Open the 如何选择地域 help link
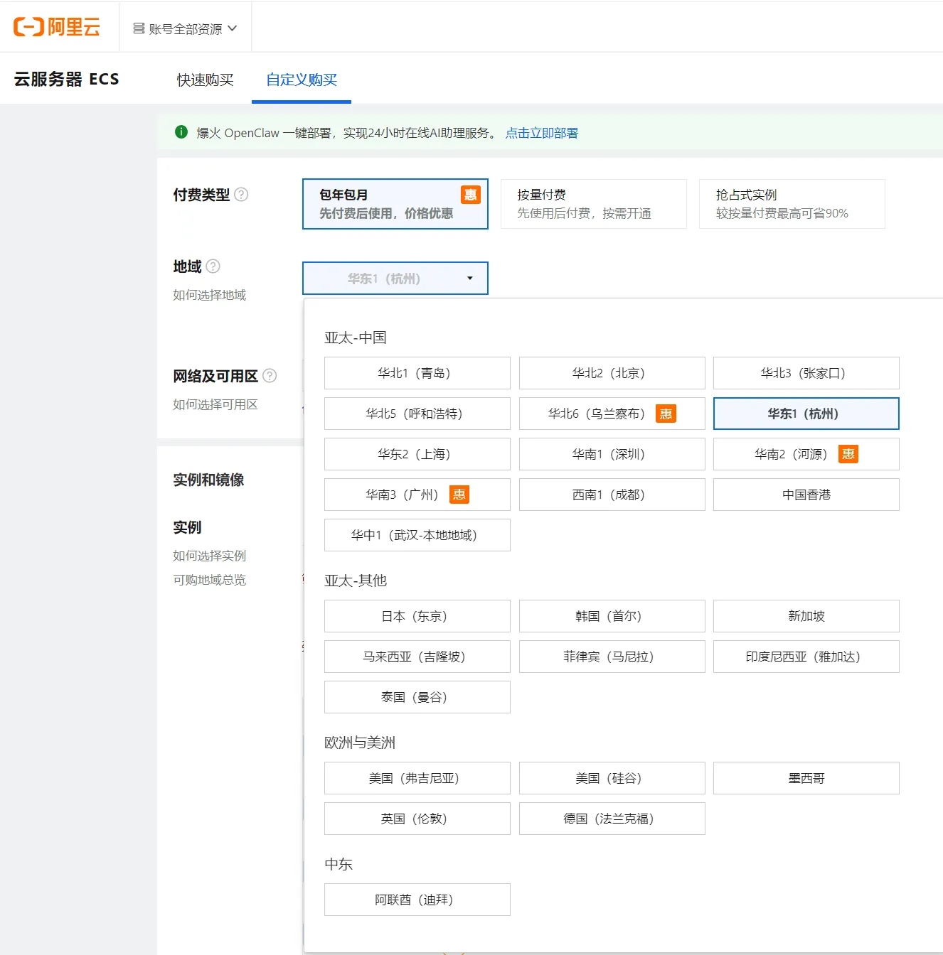The height and width of the screenshot is (955, 943). pyautogui.click(x=210, y=295)
